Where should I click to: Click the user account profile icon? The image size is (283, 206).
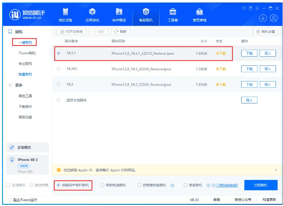tap(273, 18)
